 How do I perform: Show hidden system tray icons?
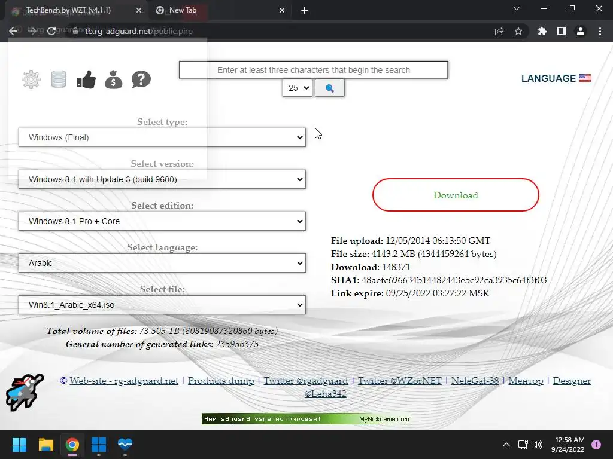pyautogui.click(x=506, y=445)
